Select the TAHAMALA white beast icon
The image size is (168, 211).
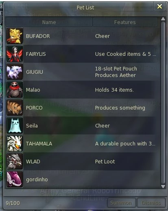click(x=15, y=143)
